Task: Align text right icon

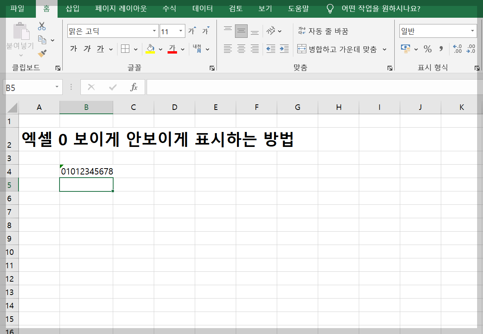Action: [255, 49]
